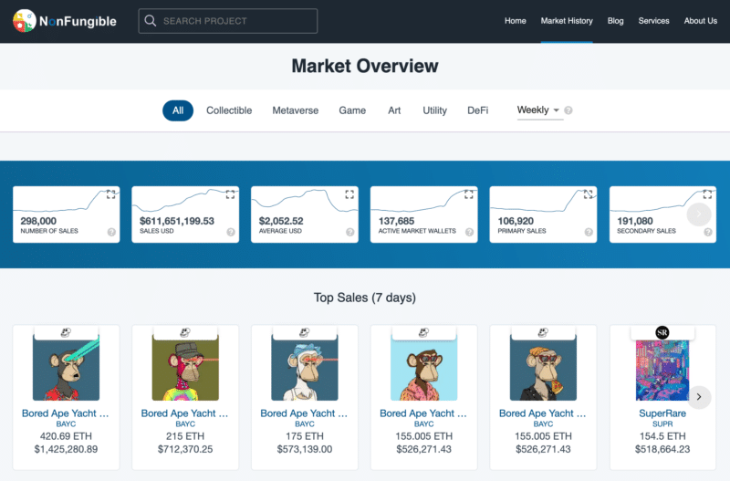Select the DeFi category filter
This screenshot has width=730, height=481.
(477, 110)
